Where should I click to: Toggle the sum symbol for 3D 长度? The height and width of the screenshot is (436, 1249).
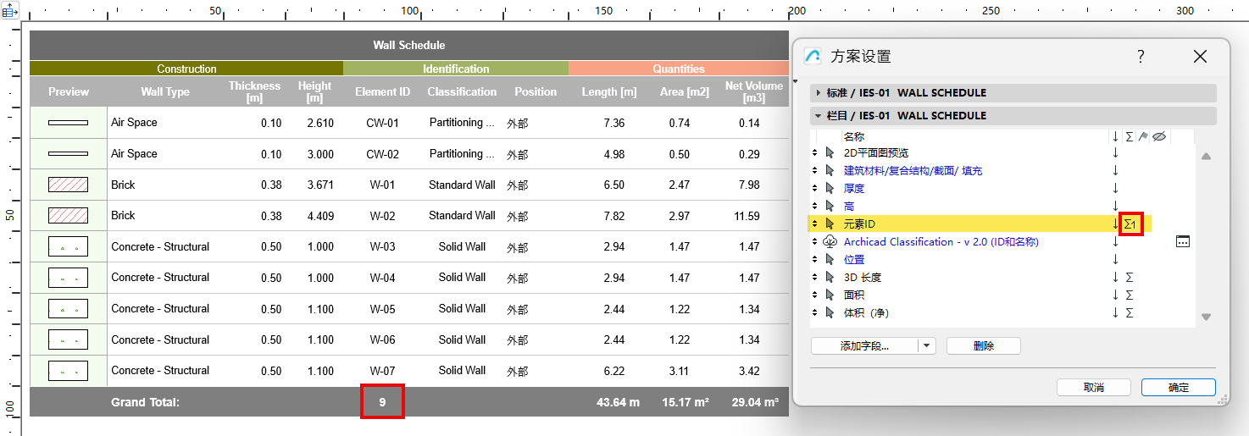tap(1129, 278)
